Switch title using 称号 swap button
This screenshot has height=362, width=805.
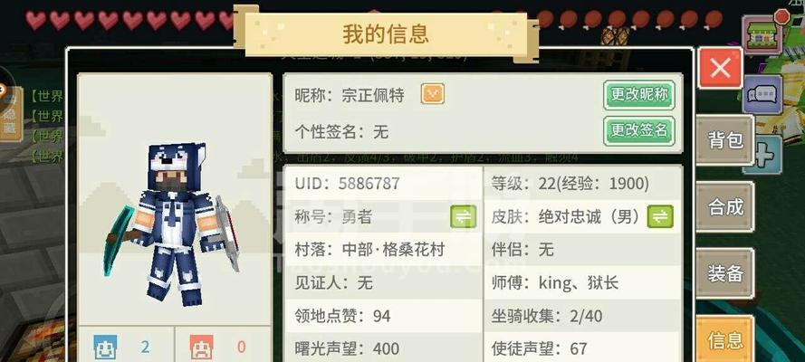tap(463, 217)
